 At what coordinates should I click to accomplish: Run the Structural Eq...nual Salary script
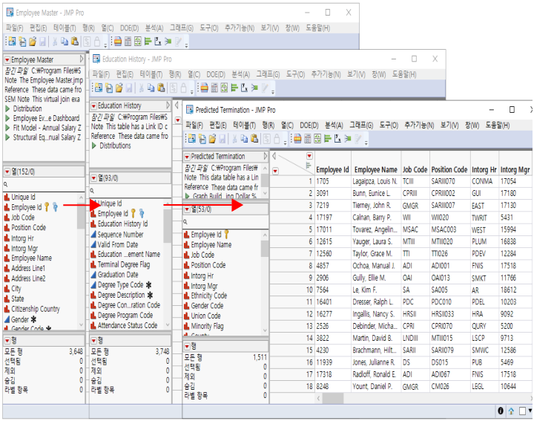(7, 137)
